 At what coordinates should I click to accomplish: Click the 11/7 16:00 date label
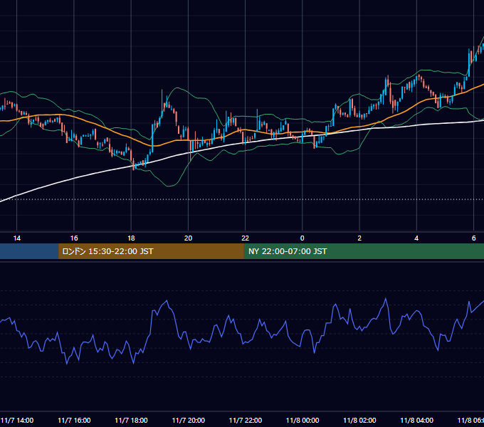(x=74, y=420)
